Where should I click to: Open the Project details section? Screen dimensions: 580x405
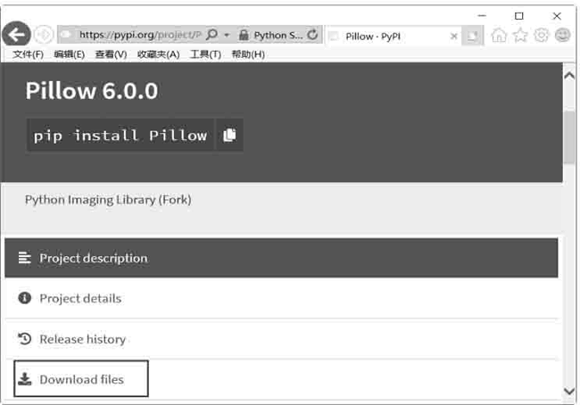point(281,298)
